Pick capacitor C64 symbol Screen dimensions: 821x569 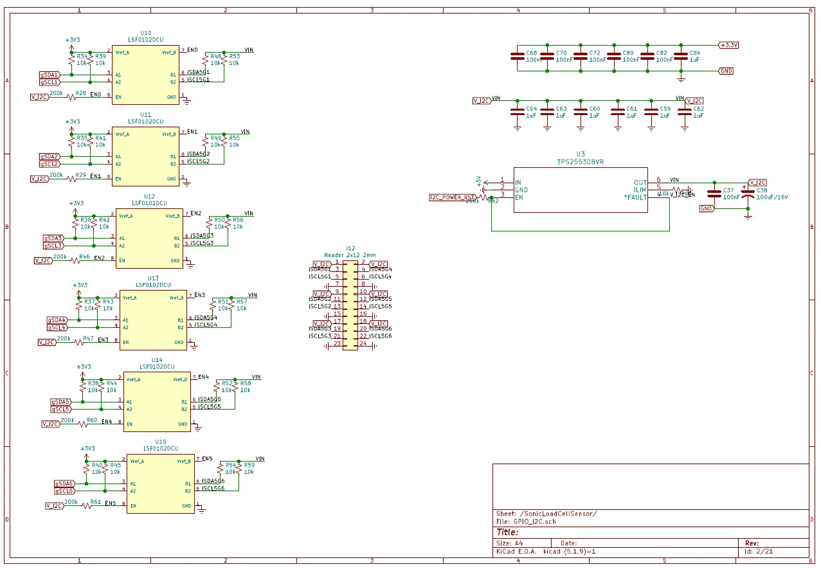pyautogui.click(x=517, y=112)
